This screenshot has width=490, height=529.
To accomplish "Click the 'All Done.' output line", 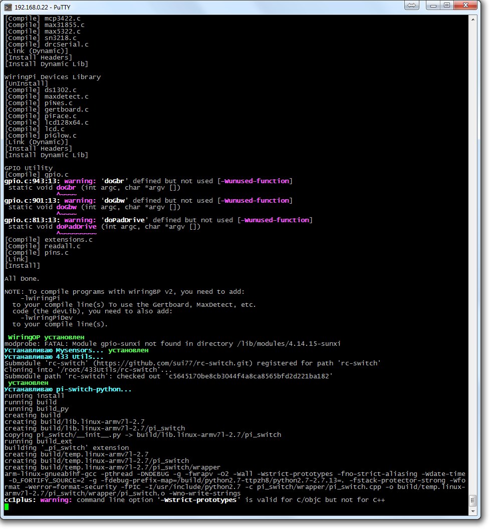I will click(x=22, y=279).
